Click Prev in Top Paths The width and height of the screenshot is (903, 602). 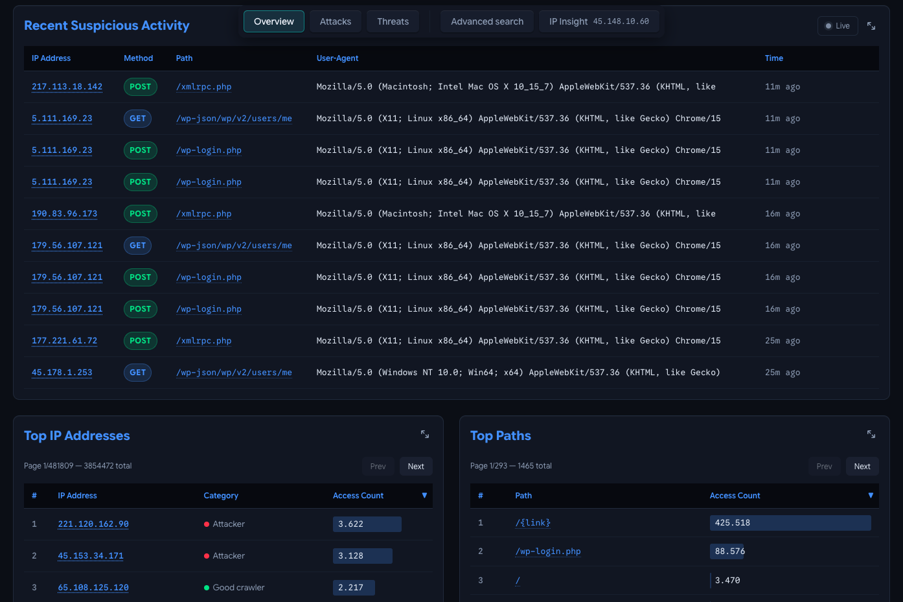tap(825, 467)
